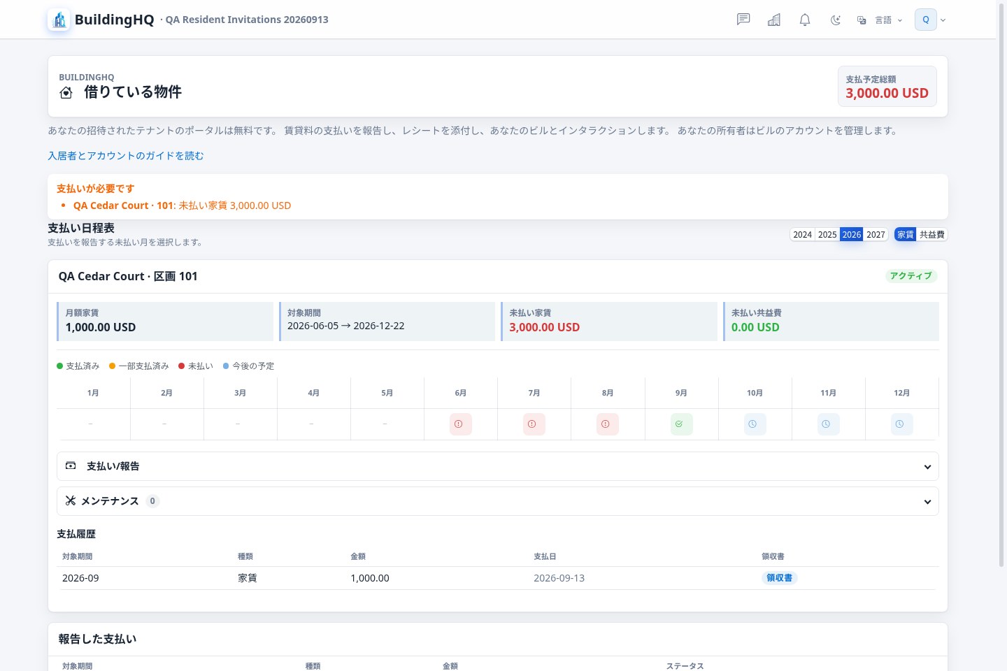The width and height of the screenshot is (1007, 671).
Task: Switch schedule to 共益費 (common fees)
Action: [x=931, y=235]
